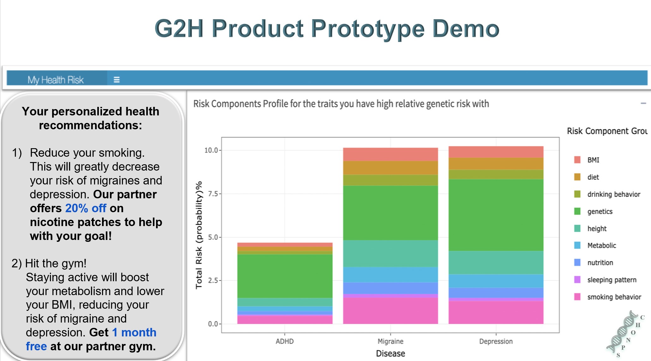The image size is (651, 361).
Task: Click the BMI legend color swatch
Action: pyautogui.click(x=577, y=160)
